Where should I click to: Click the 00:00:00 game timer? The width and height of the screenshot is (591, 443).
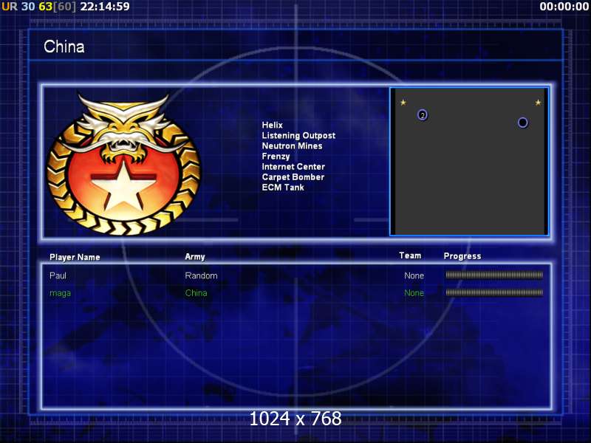pos(564,7)
